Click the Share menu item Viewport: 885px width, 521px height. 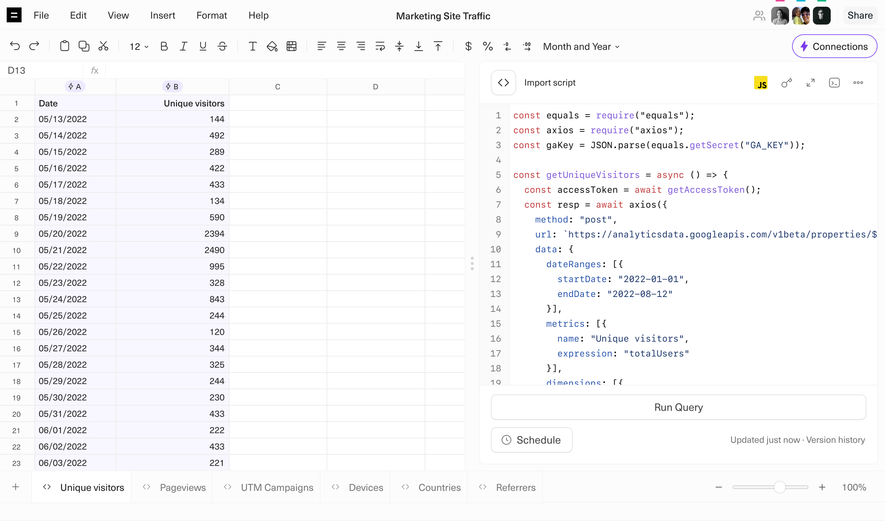pyautogui.click(x=861, y=16)
